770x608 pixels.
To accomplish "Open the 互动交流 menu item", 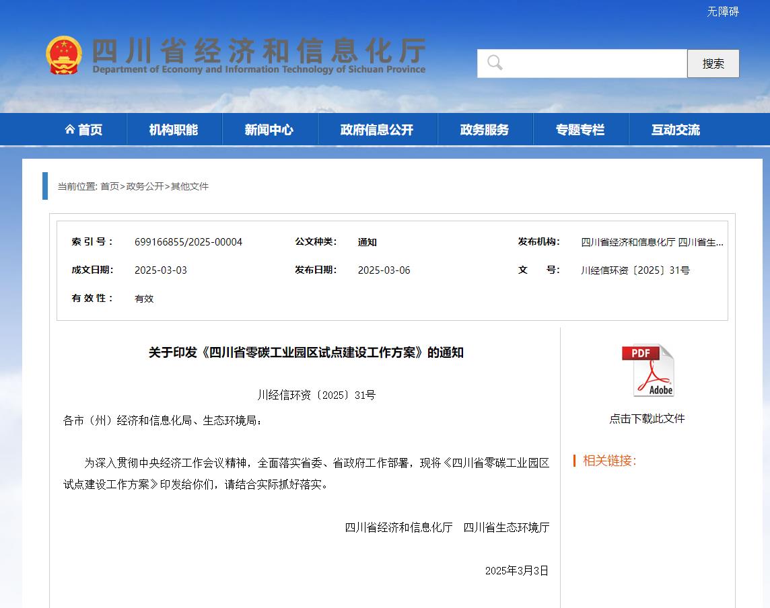I will [676, 130].
